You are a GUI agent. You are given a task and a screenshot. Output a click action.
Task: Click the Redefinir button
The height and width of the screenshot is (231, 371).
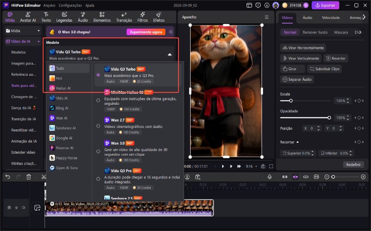point(353,164)
